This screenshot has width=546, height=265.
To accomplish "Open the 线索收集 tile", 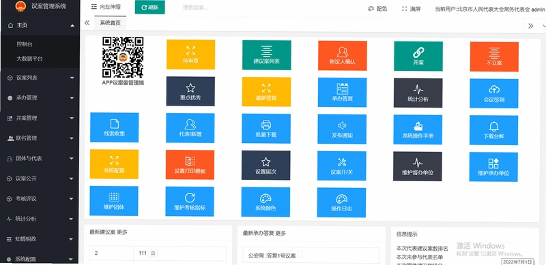I will coord(114,127).
